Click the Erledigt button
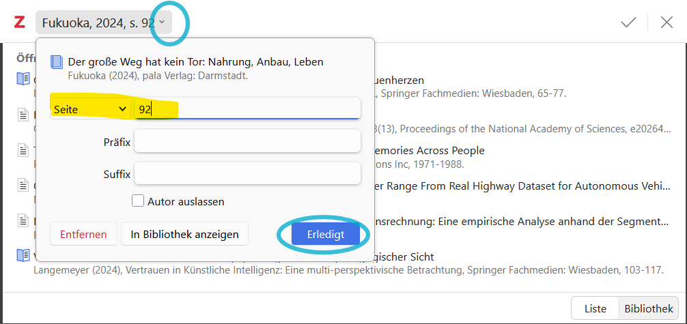This screenshot has height=324, width=687. click(326, 234)
